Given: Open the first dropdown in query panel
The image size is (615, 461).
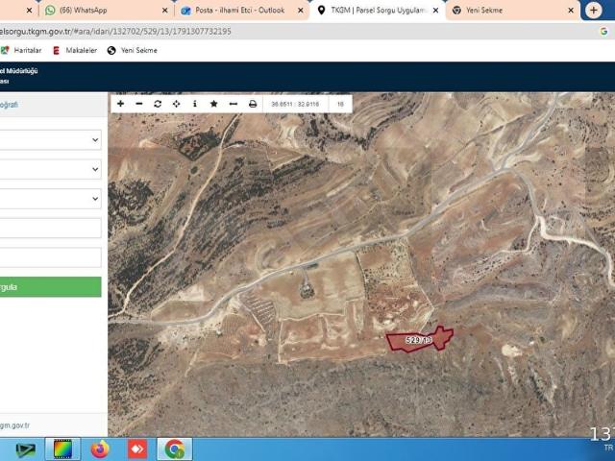Looking at the screenshot, I should point(50,140).
